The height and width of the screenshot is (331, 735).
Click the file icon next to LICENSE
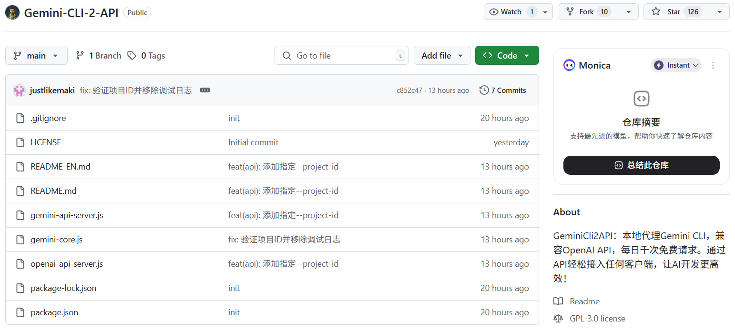[x=20, y=142]
